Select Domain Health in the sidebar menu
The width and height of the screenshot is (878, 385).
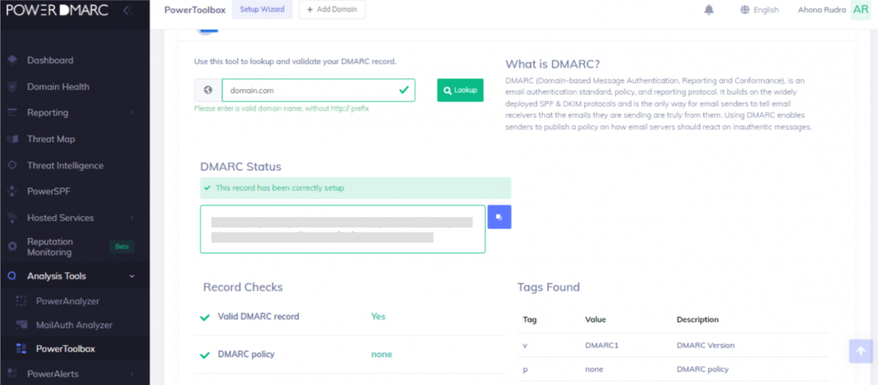point(59,86)
